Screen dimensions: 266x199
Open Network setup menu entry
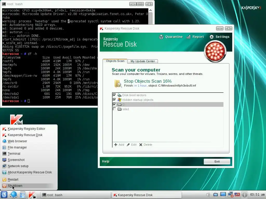click(x=18, y=166)
